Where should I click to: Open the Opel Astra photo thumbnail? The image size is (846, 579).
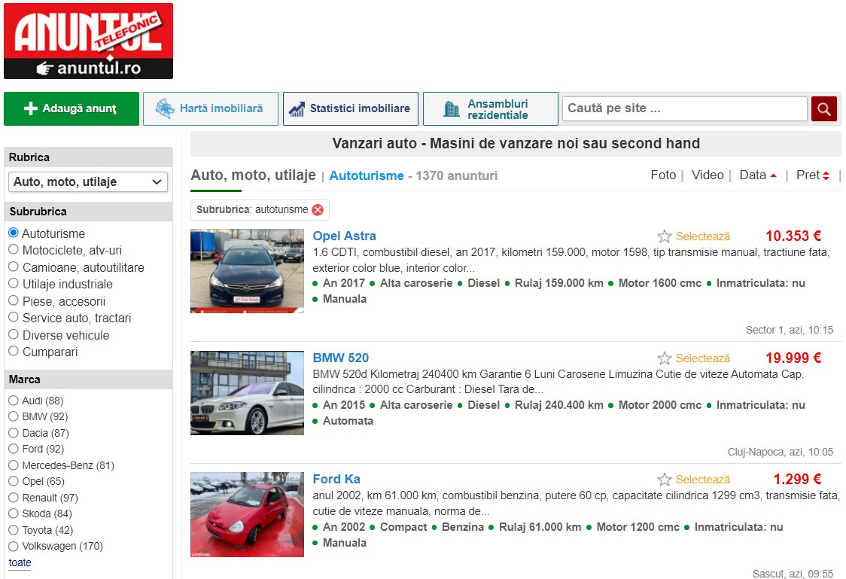247,271
